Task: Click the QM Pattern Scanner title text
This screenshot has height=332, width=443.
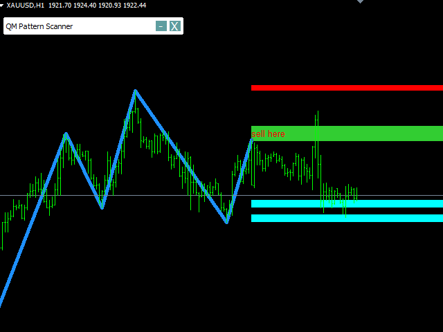Action: pyautogui.click(x=39, y=26)
